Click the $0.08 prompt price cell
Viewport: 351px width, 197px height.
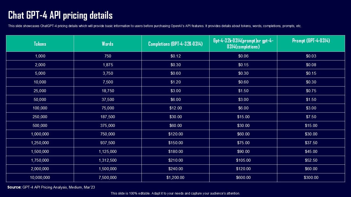point(311,65)
